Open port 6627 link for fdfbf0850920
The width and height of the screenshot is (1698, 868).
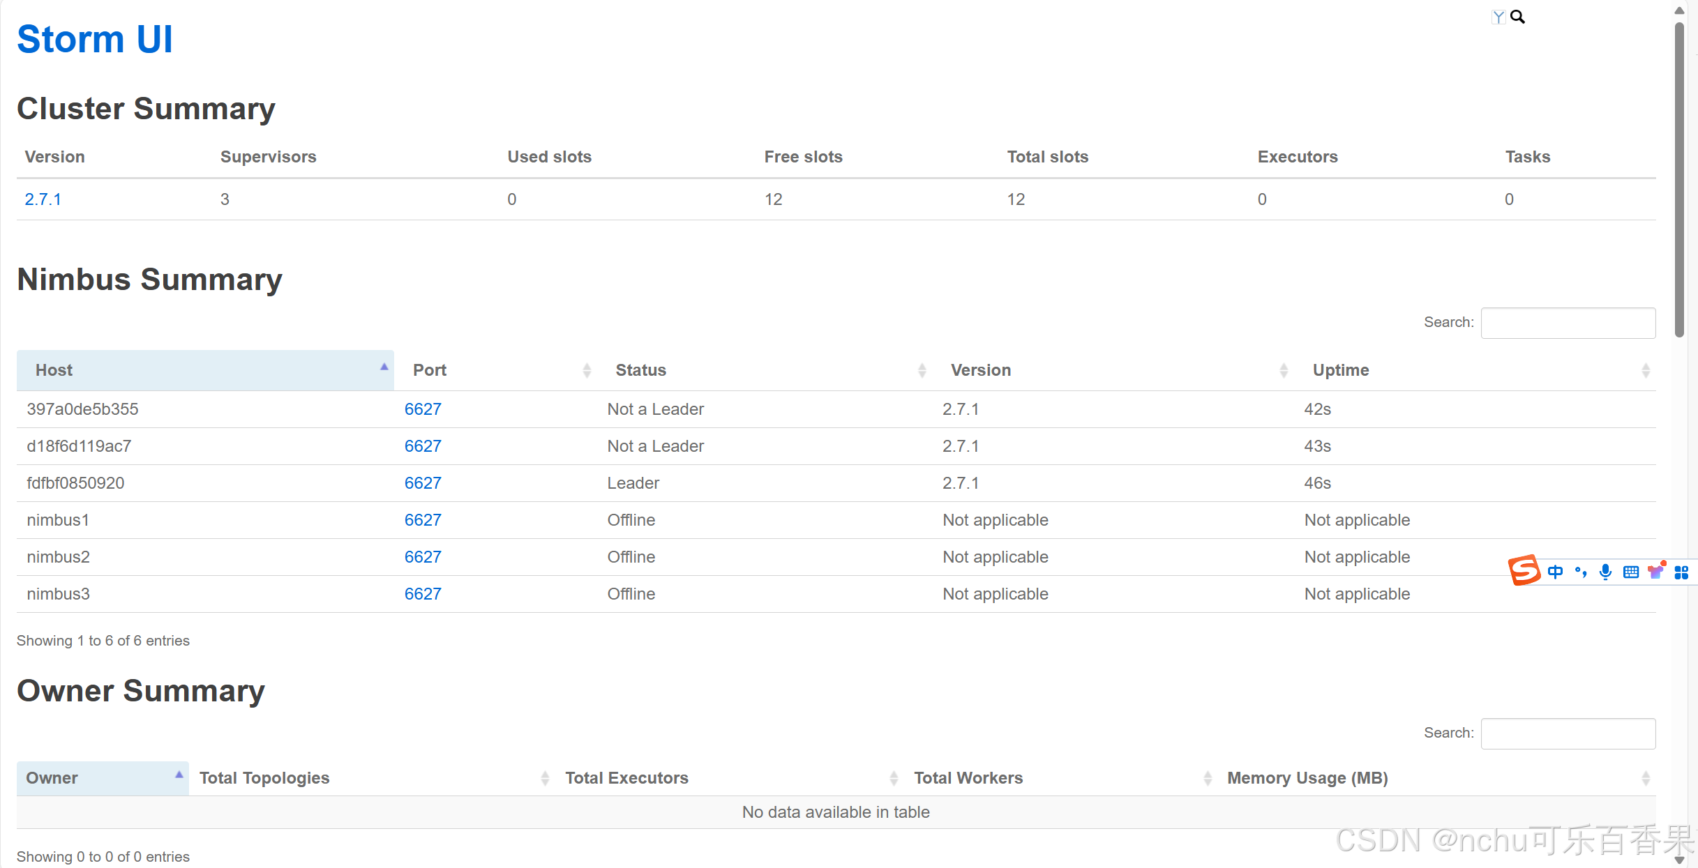(x=423, y=483)
